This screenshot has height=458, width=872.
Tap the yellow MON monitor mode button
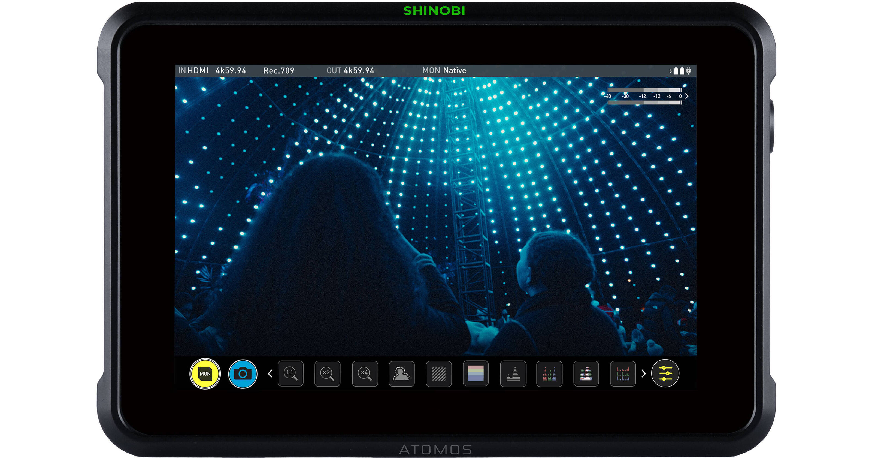pyautogui.click(x=205, y=374)
